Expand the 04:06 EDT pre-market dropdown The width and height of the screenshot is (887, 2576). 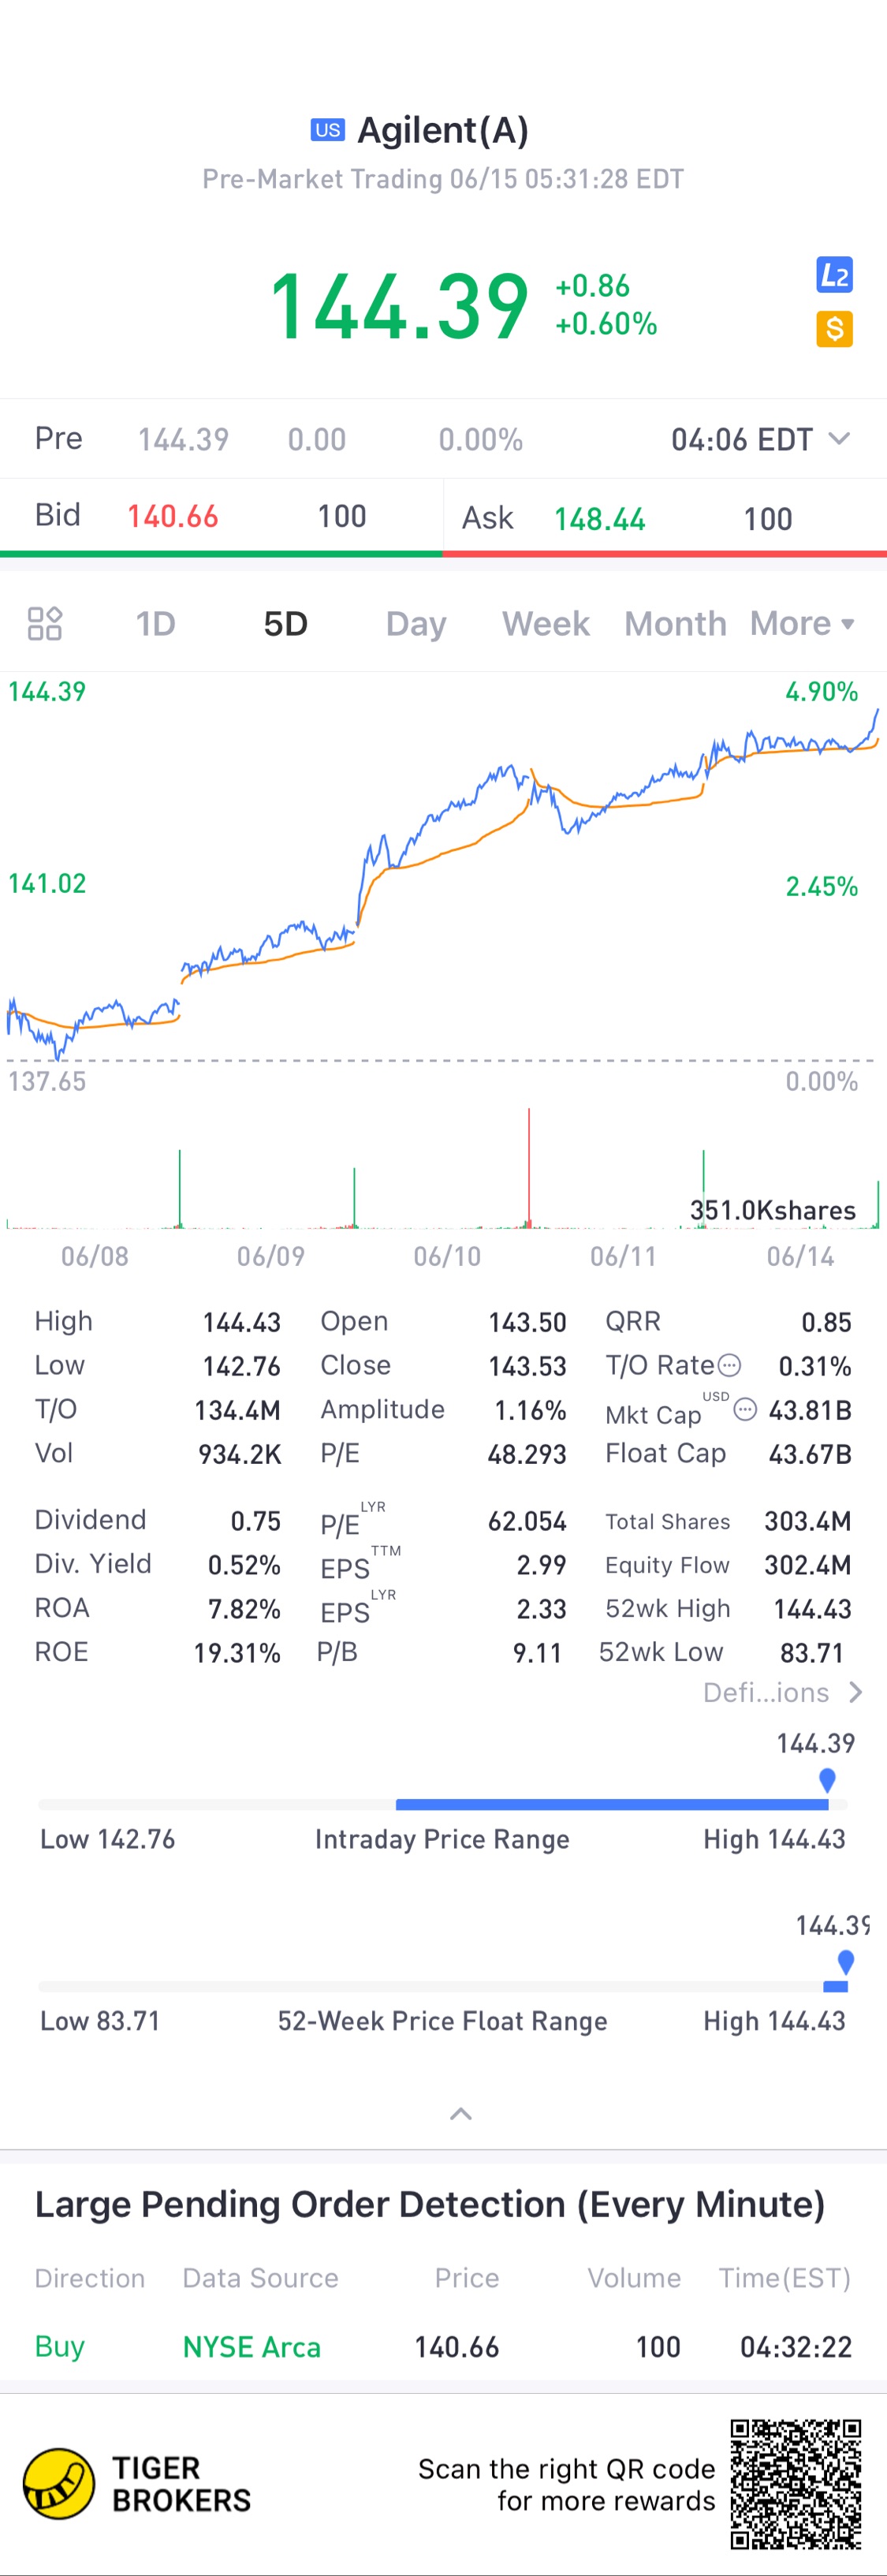pyautogui.click(x=839, y=439)
